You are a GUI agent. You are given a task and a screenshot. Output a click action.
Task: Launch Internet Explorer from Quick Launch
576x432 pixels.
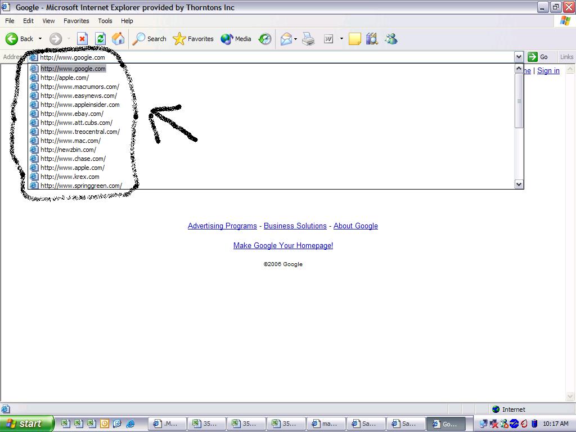130,424
